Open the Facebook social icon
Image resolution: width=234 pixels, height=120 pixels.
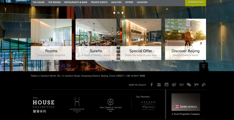tap(152, 85)
